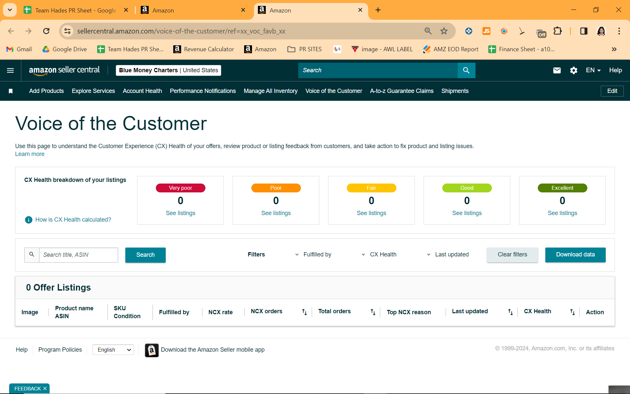The image size is (630, 394).
Task: Click the browser address bar URL
Action: coord(181,31)
